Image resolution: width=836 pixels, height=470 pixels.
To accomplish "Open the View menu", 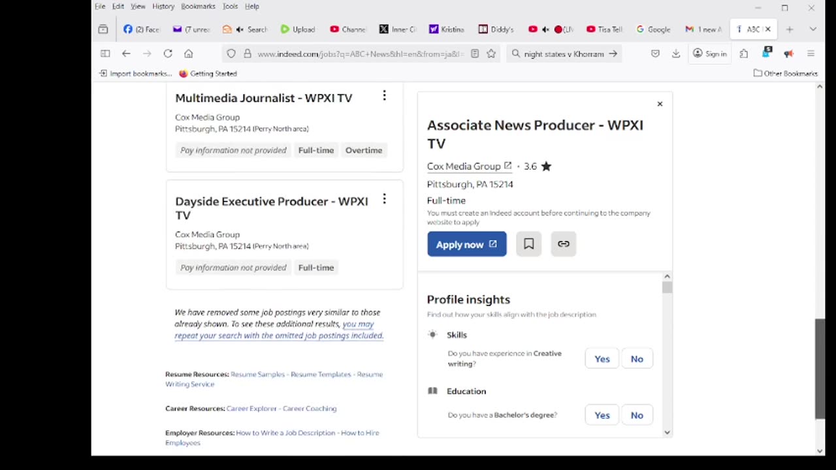I will pyautogui.click(x=138, y=7).
